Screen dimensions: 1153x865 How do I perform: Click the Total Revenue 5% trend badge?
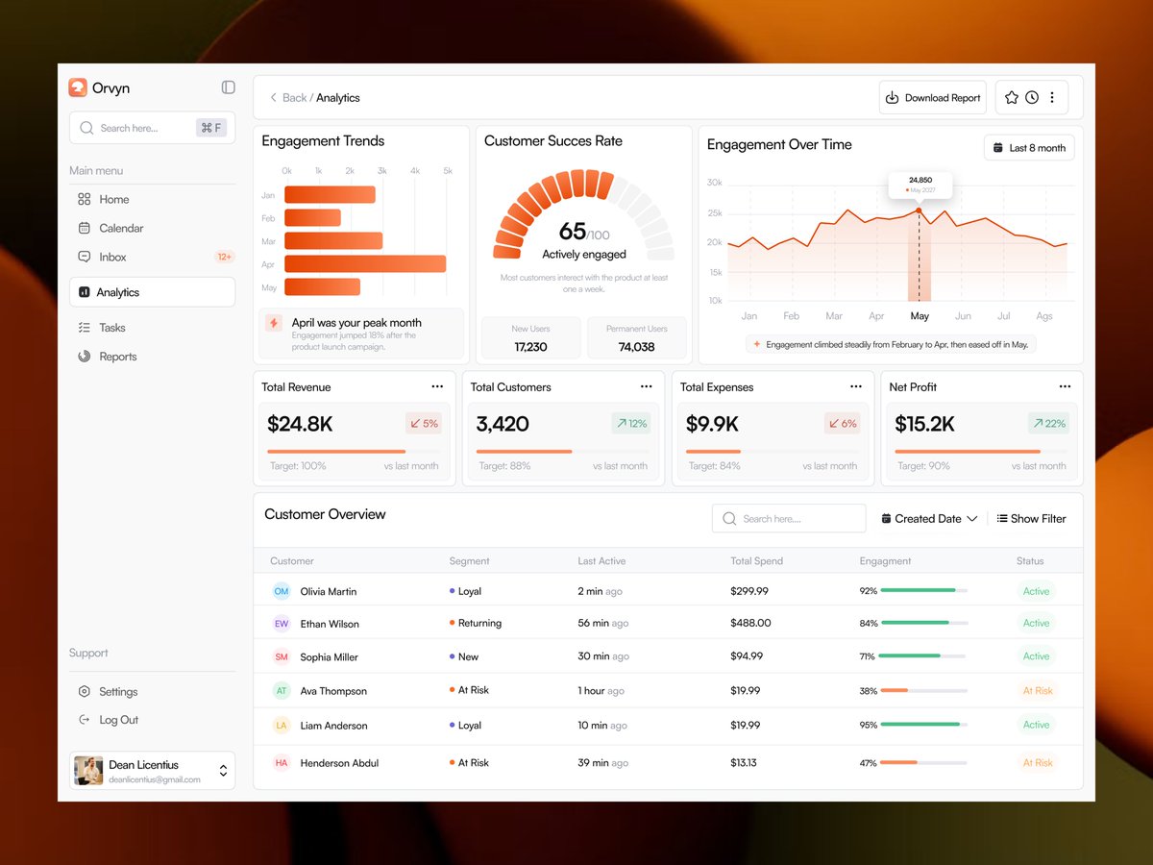click(x=423, y=423)
